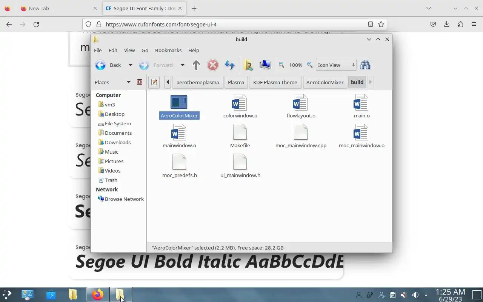Click the zoom in magnifier

click(x=310, y=65)
